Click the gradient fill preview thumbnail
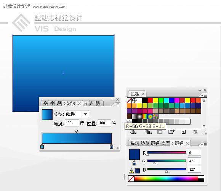221x191 pixels. [47, 115]
